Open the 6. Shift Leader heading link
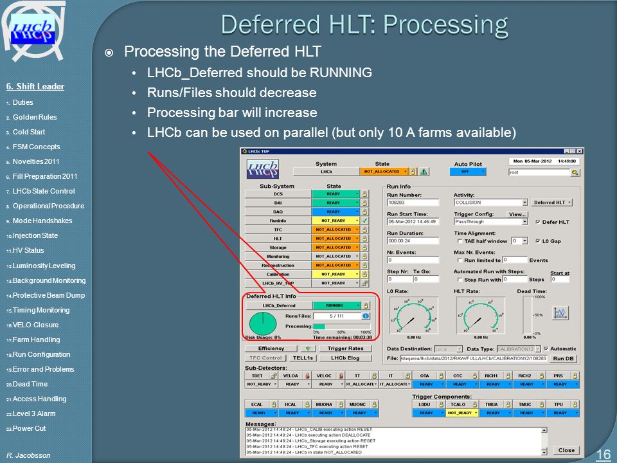 [35, 87]
